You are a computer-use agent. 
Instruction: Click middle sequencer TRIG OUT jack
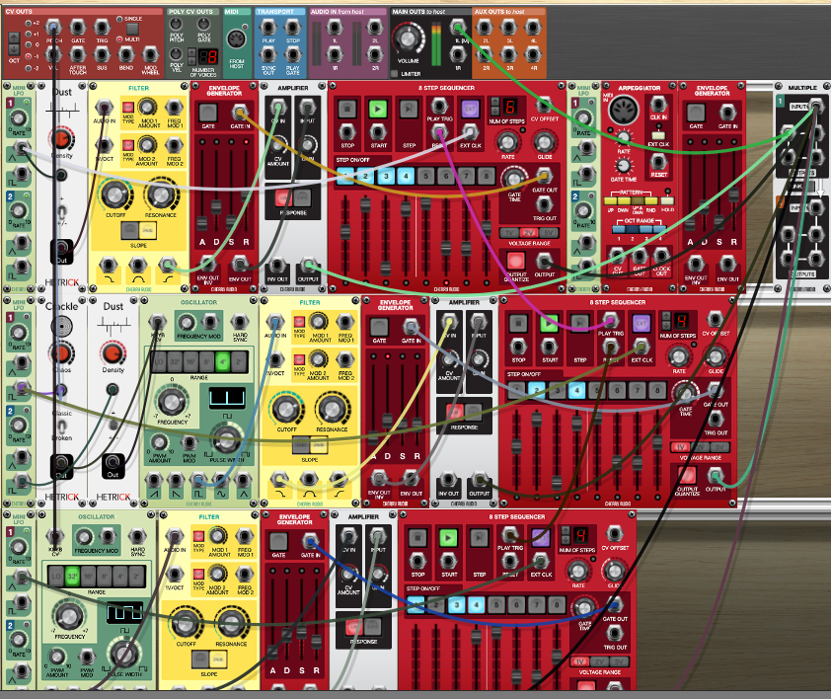[x=716, y=419]
